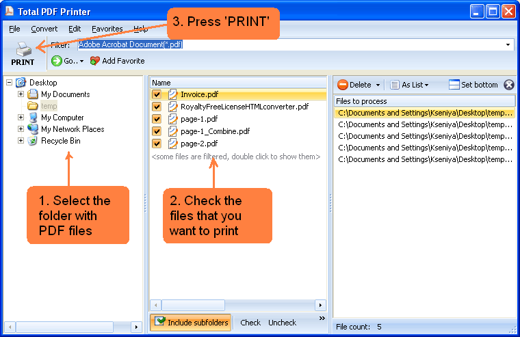Click the folder tree scroll right arrow
Viewport: 520px width, 337px height.
pos(136,327)
